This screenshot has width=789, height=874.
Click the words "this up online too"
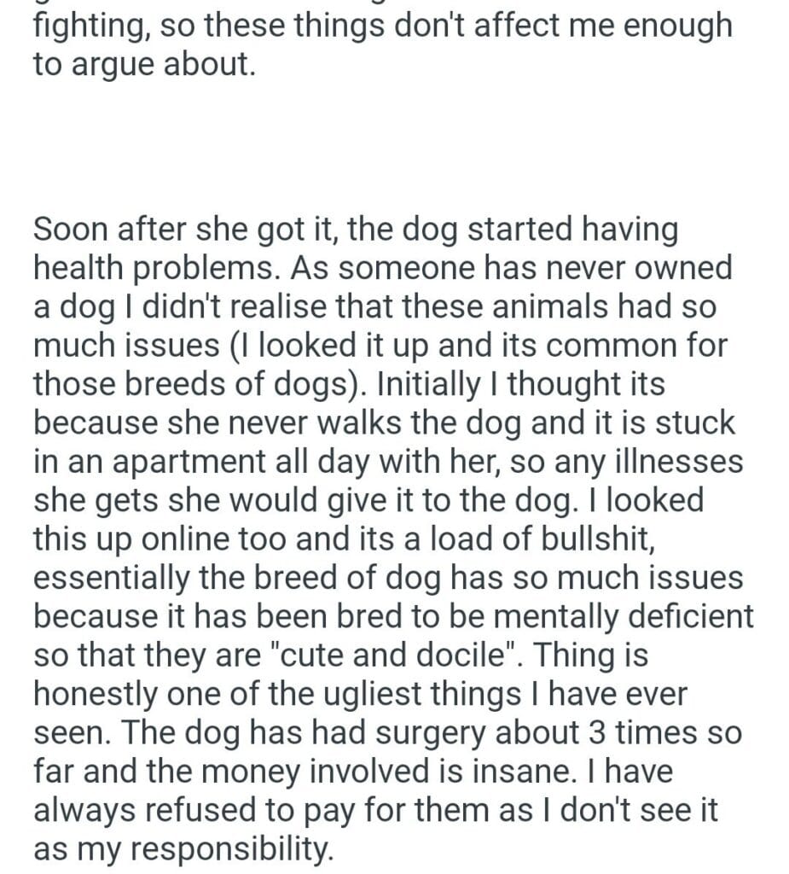(x=172, y=539)
